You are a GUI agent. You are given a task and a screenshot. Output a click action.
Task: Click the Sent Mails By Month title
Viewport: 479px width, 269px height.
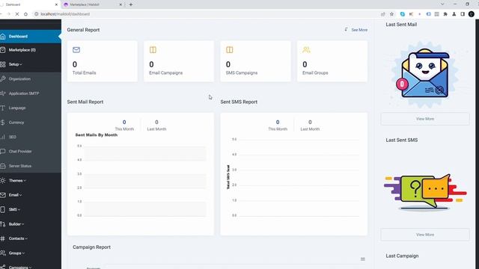pos(97,134)
